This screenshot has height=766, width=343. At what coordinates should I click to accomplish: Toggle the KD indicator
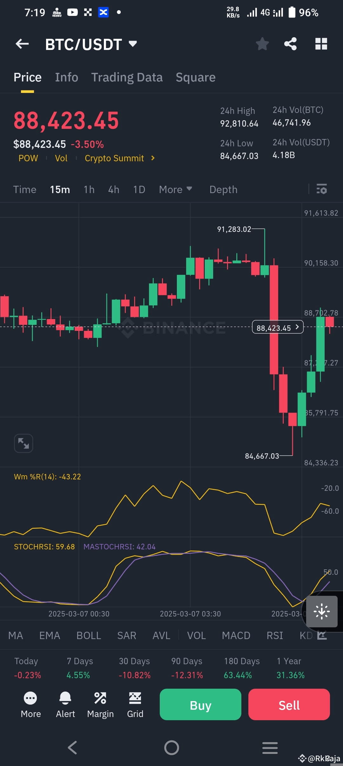pos(306,635)
